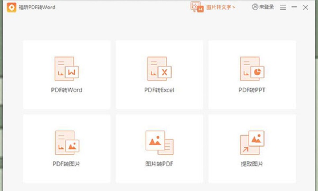Select the PDF转PPT label text
318x191 pixels.
coord(252,90)
